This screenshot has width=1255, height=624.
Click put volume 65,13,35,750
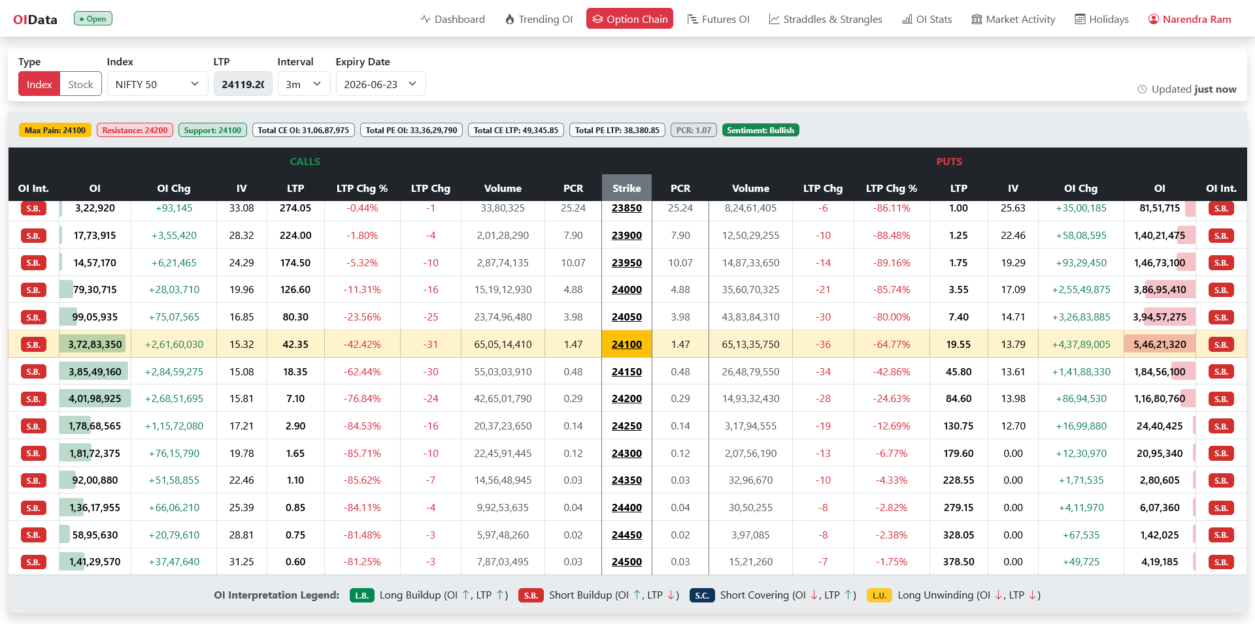(x=750, y=345)
